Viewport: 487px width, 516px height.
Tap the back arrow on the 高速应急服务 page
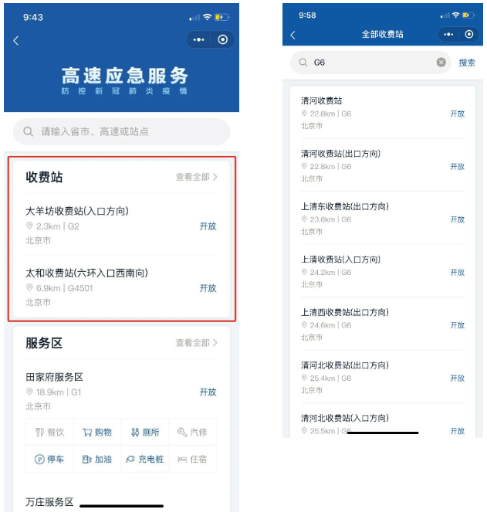pyautogui.click(x=15, y=40)
